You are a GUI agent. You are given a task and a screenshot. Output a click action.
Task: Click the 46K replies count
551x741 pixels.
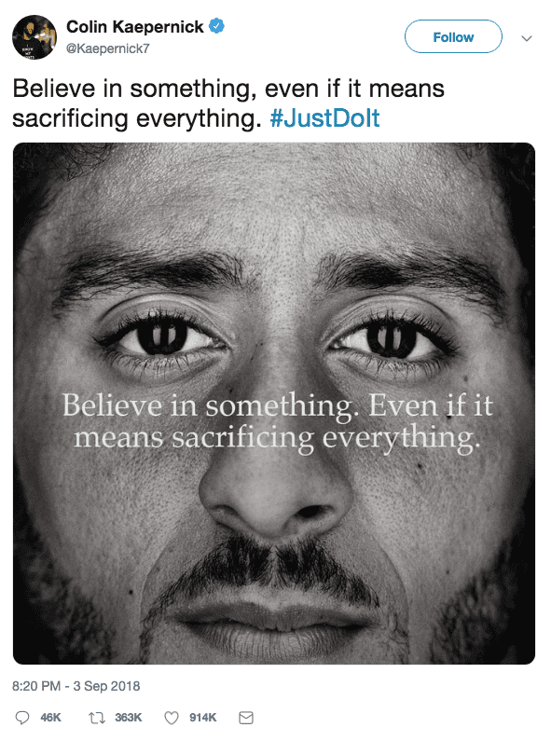click(50, 718)
